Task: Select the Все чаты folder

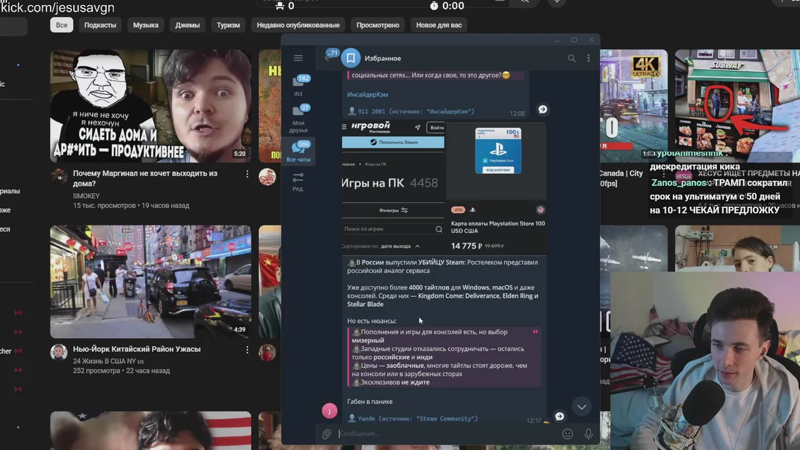Action: tap(299, 152)
